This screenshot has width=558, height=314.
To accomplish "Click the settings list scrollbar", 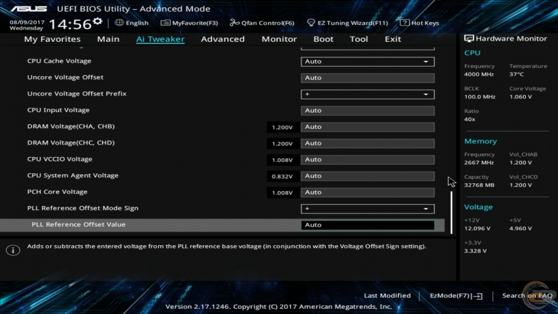I will [x=451, y=213].
